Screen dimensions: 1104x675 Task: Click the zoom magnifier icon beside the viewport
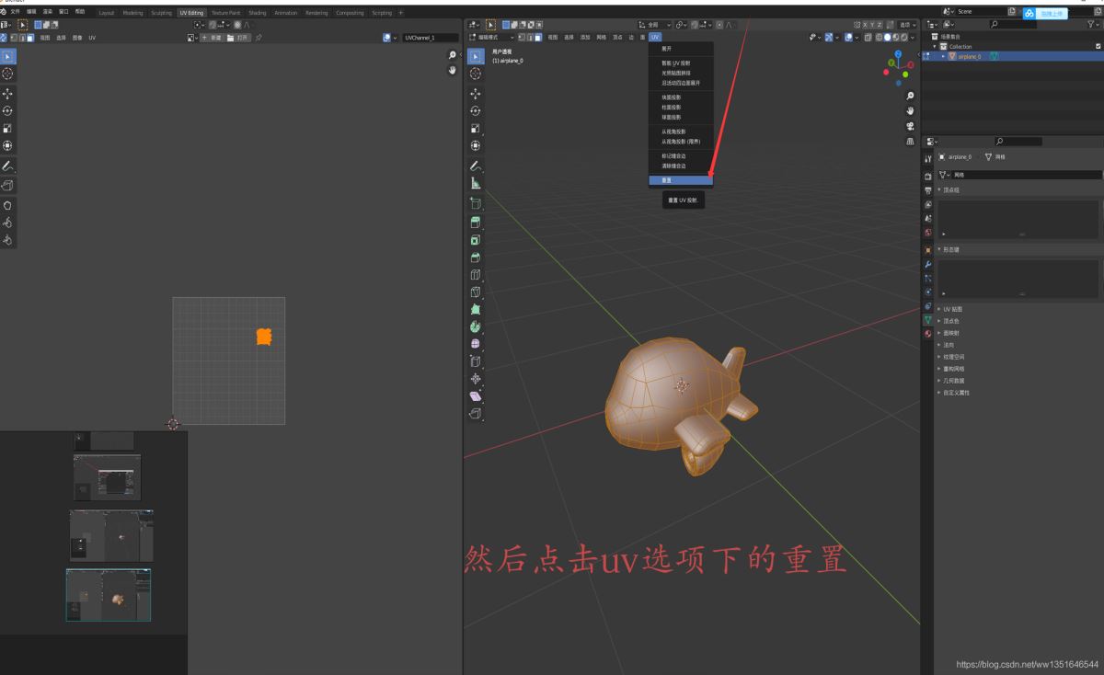910,96
